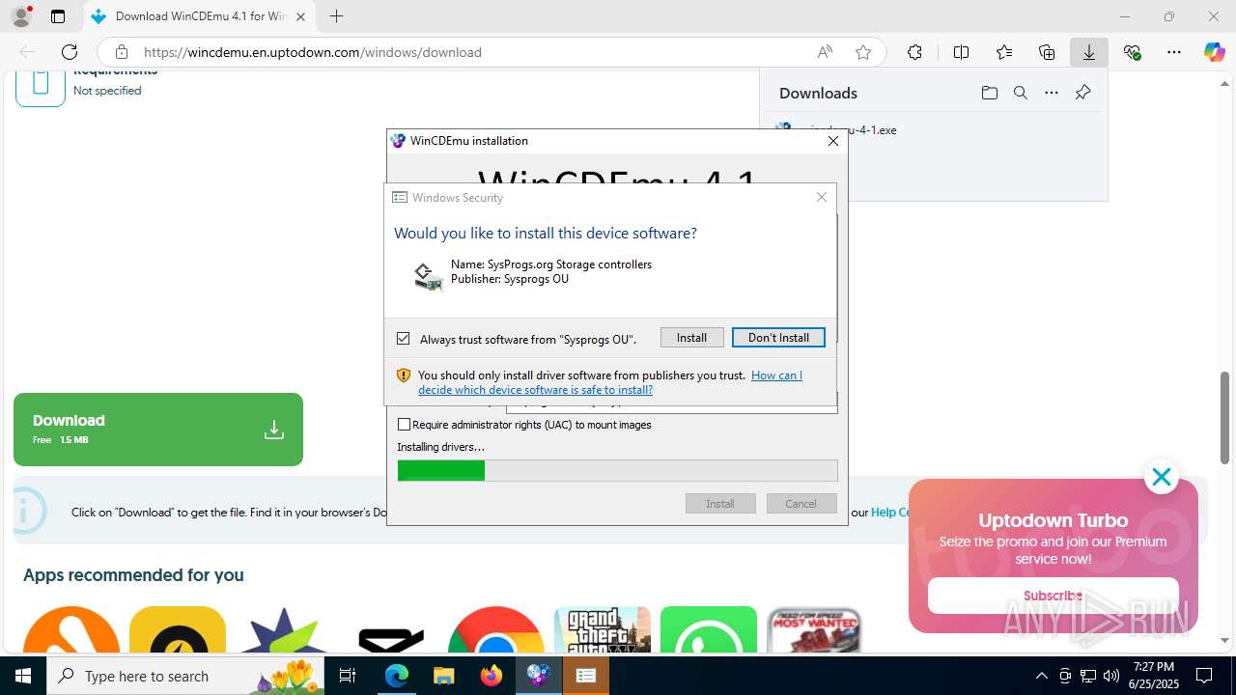The height and width of the screenshot is (695, 1236).
Task: Click the Help Center link
Action: click(x=890, y=513)
